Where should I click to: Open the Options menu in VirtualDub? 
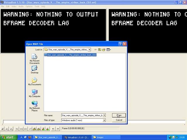29,6
